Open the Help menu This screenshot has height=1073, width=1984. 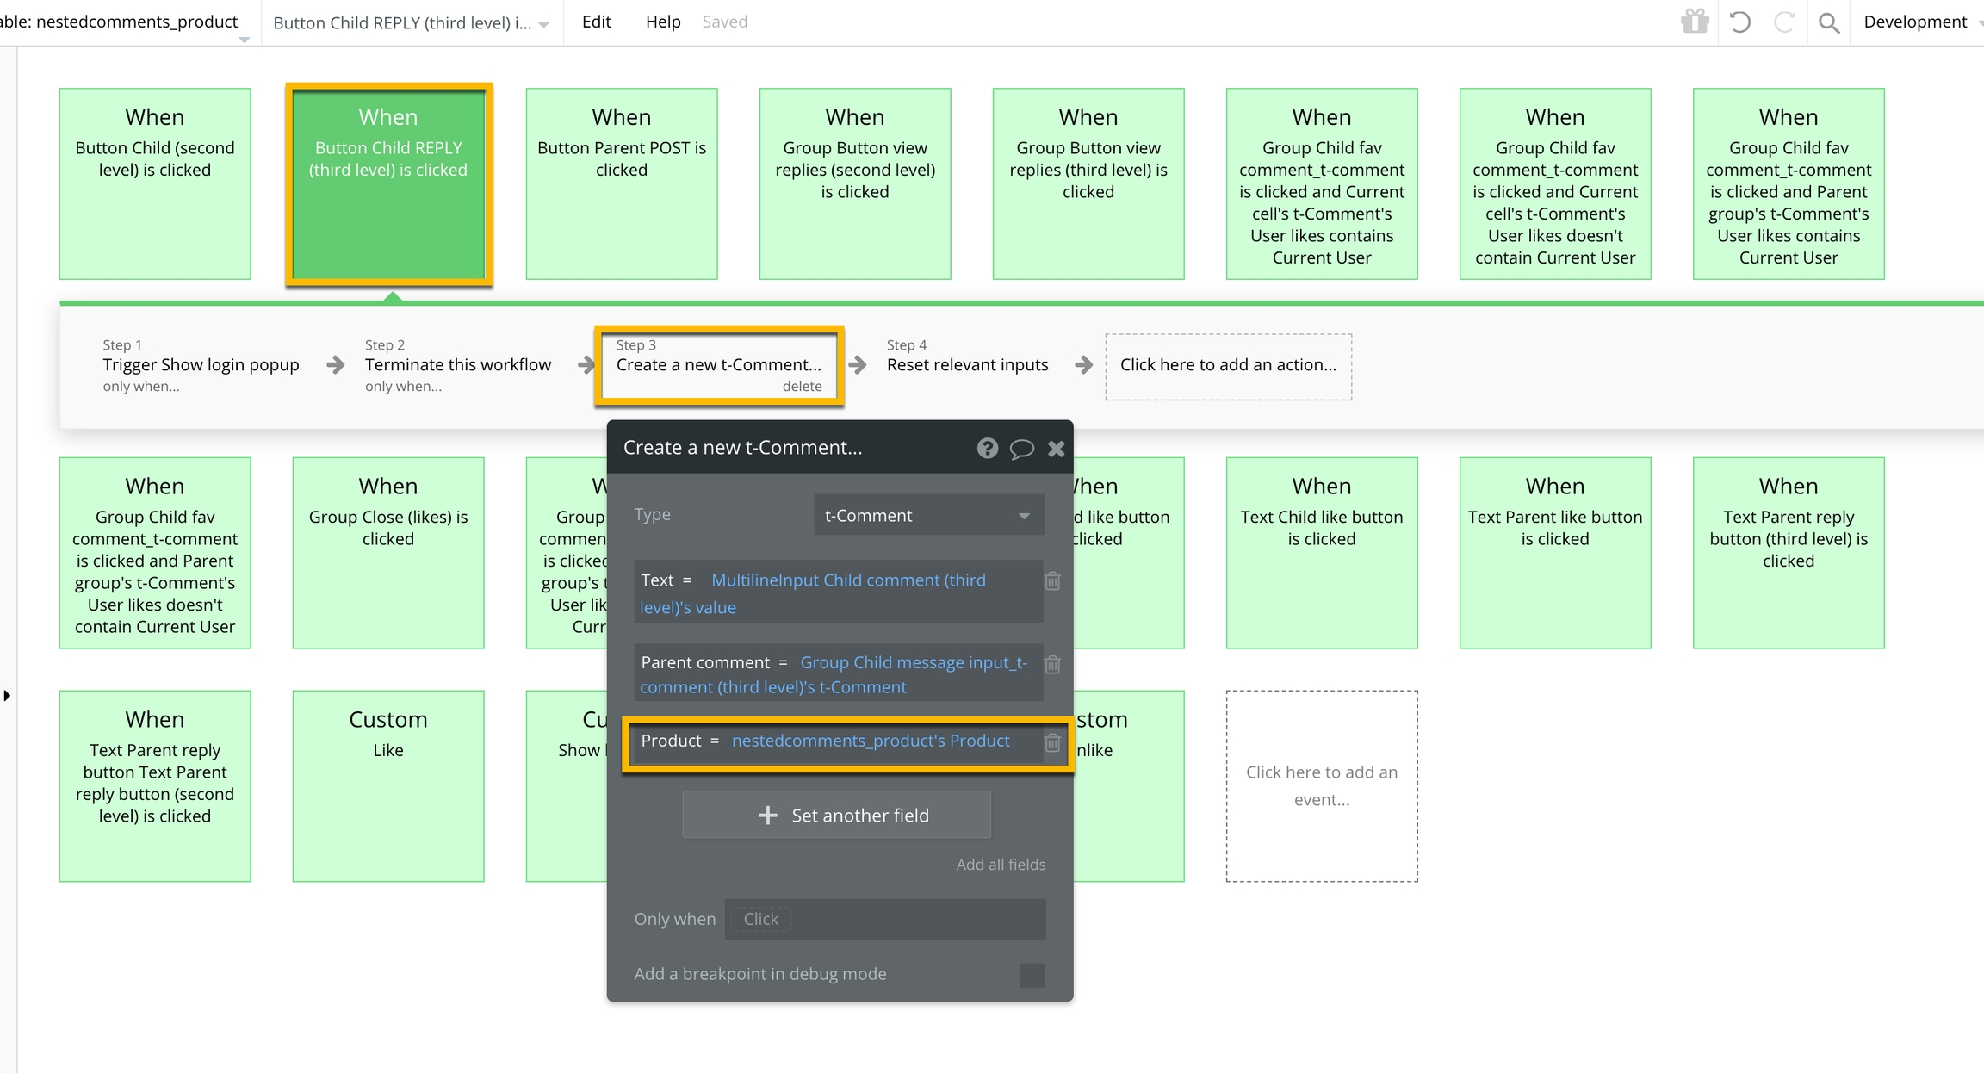coord(662,22)
